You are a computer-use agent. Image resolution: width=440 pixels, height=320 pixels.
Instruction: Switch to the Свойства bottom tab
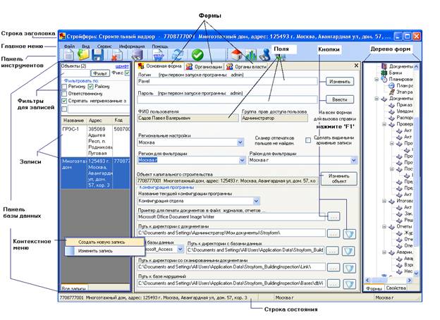396,288
